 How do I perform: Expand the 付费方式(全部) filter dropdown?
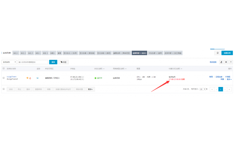pyautogui.click(x=175, y=69)
